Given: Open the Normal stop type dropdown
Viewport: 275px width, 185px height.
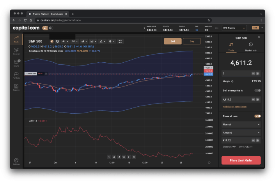Looking at the screenshot, I should point(241,124).
